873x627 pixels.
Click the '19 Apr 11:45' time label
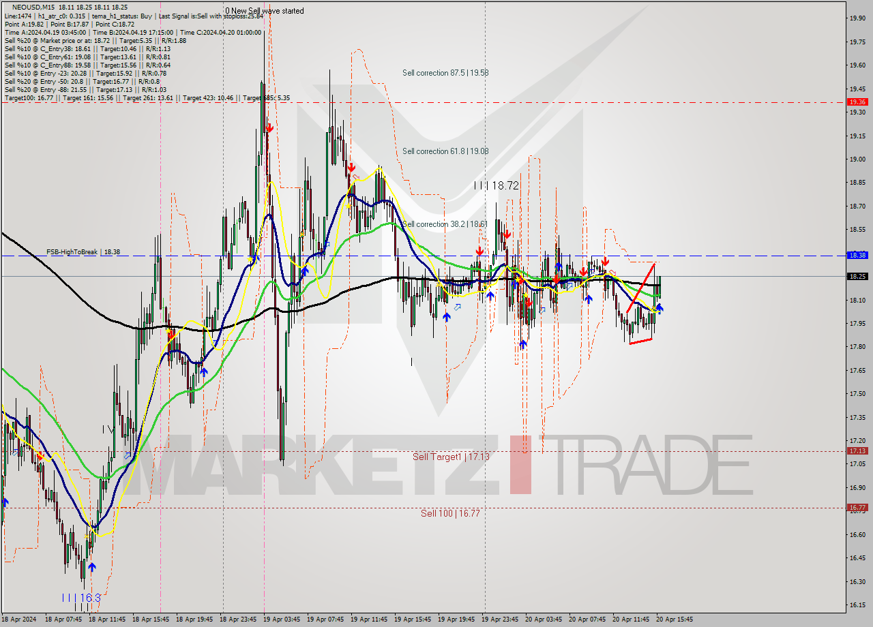[x=370, y=620]
